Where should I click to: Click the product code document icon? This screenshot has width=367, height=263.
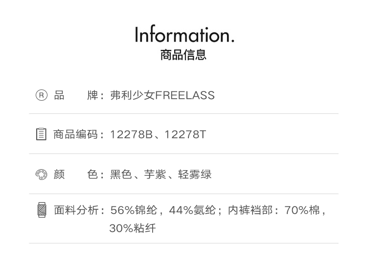42,134
